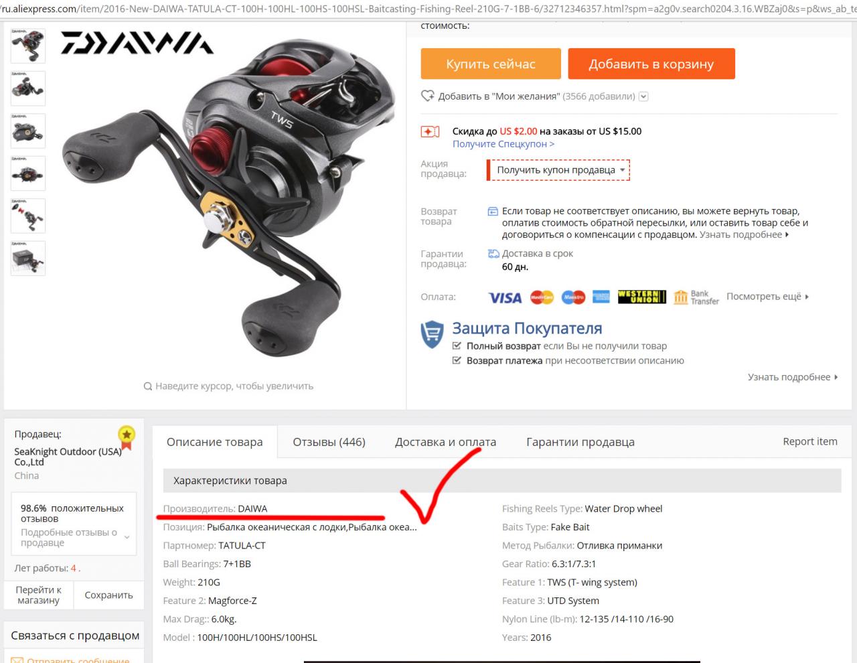The width and height of the screenshot is (857, 663).
Task: Click the Купить сейчас button
Action: coord(491,64)
